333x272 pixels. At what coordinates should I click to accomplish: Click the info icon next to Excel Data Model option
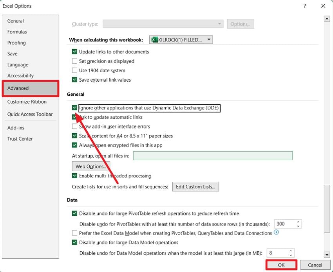(277, 233)
